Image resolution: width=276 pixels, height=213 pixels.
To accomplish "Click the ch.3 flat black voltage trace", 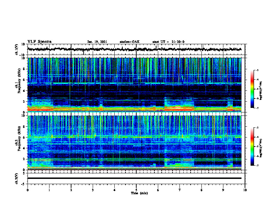I will 134,178.
